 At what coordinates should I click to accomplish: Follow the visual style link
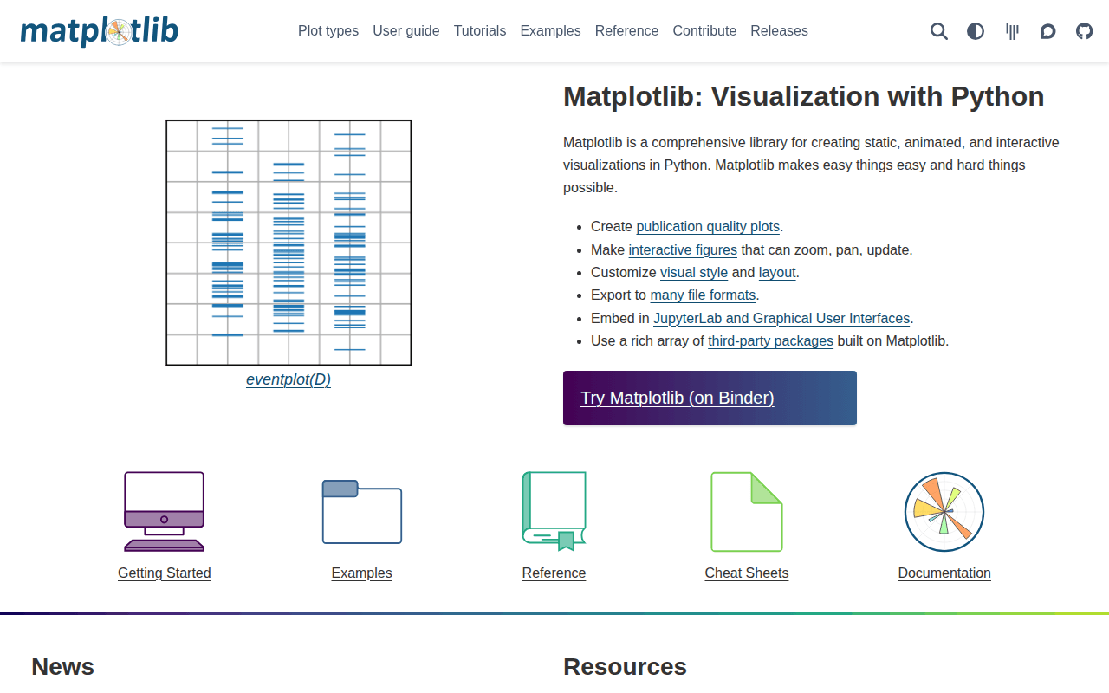(x=694, y=272)
